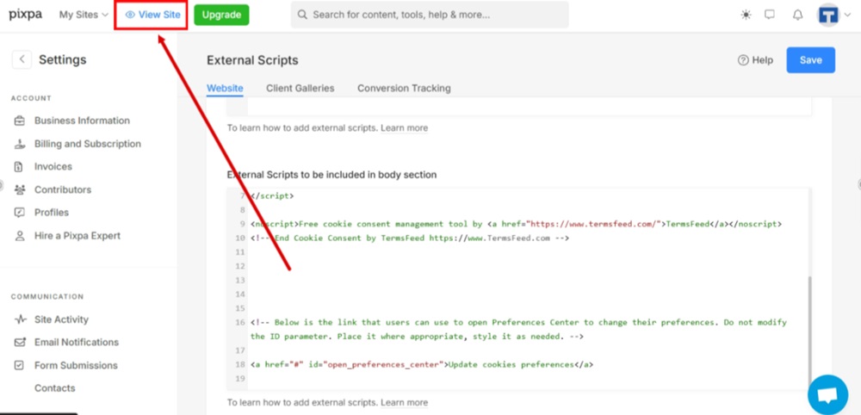Open Email Notifications settings
861x415 pixels.
click(x=77, y=343)
